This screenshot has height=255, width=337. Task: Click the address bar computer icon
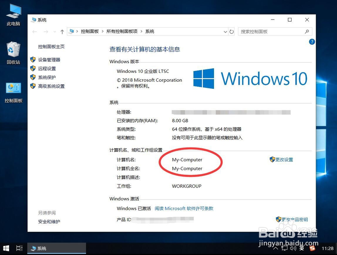(x=71, y=31)
